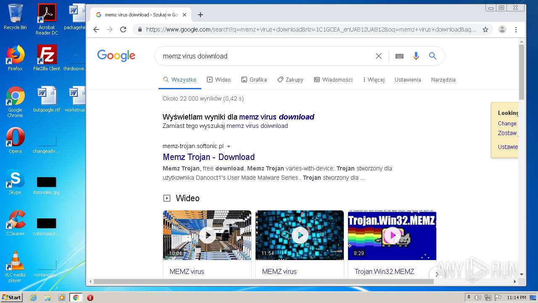Submit search with the magnifier icon
The width and height of the screenshot is (538, 303).
click(x=433, y=56)
